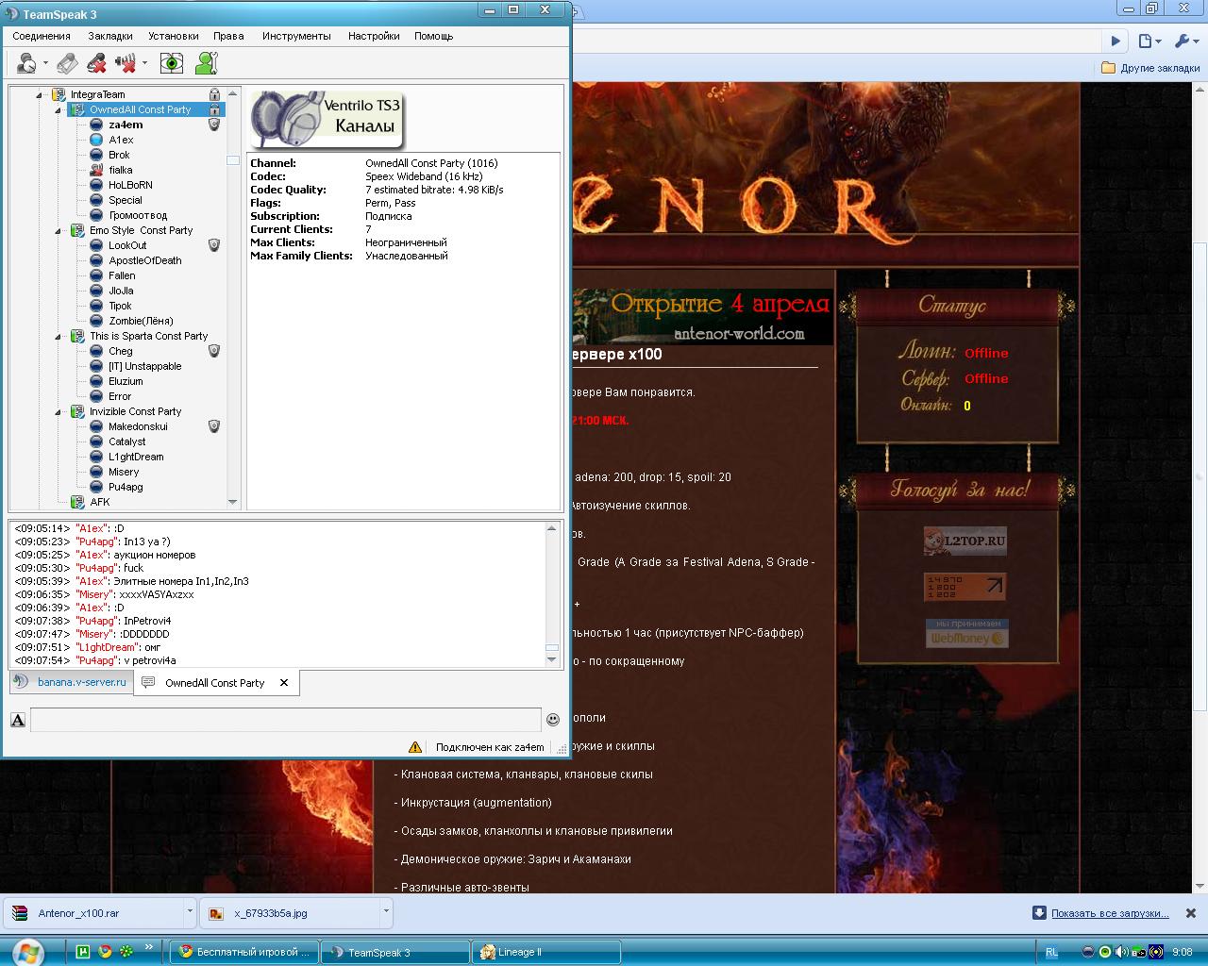Select user A1ex with lit talk icon
This screenshot has height=966, width=1208.
(x=121, y=140)
